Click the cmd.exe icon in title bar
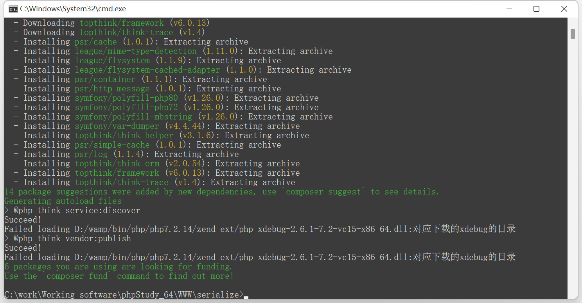Viewport: 582px width, 303px height. click(x=13, y=9)
